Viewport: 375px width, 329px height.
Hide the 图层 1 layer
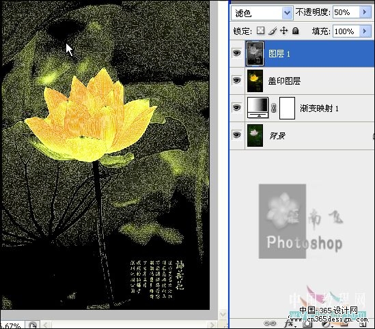(236, 53)
